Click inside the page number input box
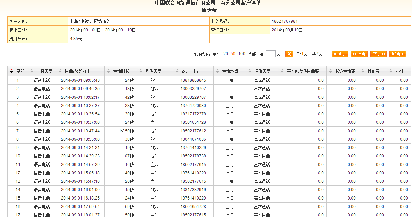The width and height of the screenshot is (412, 217). click(x=271, y=54)
